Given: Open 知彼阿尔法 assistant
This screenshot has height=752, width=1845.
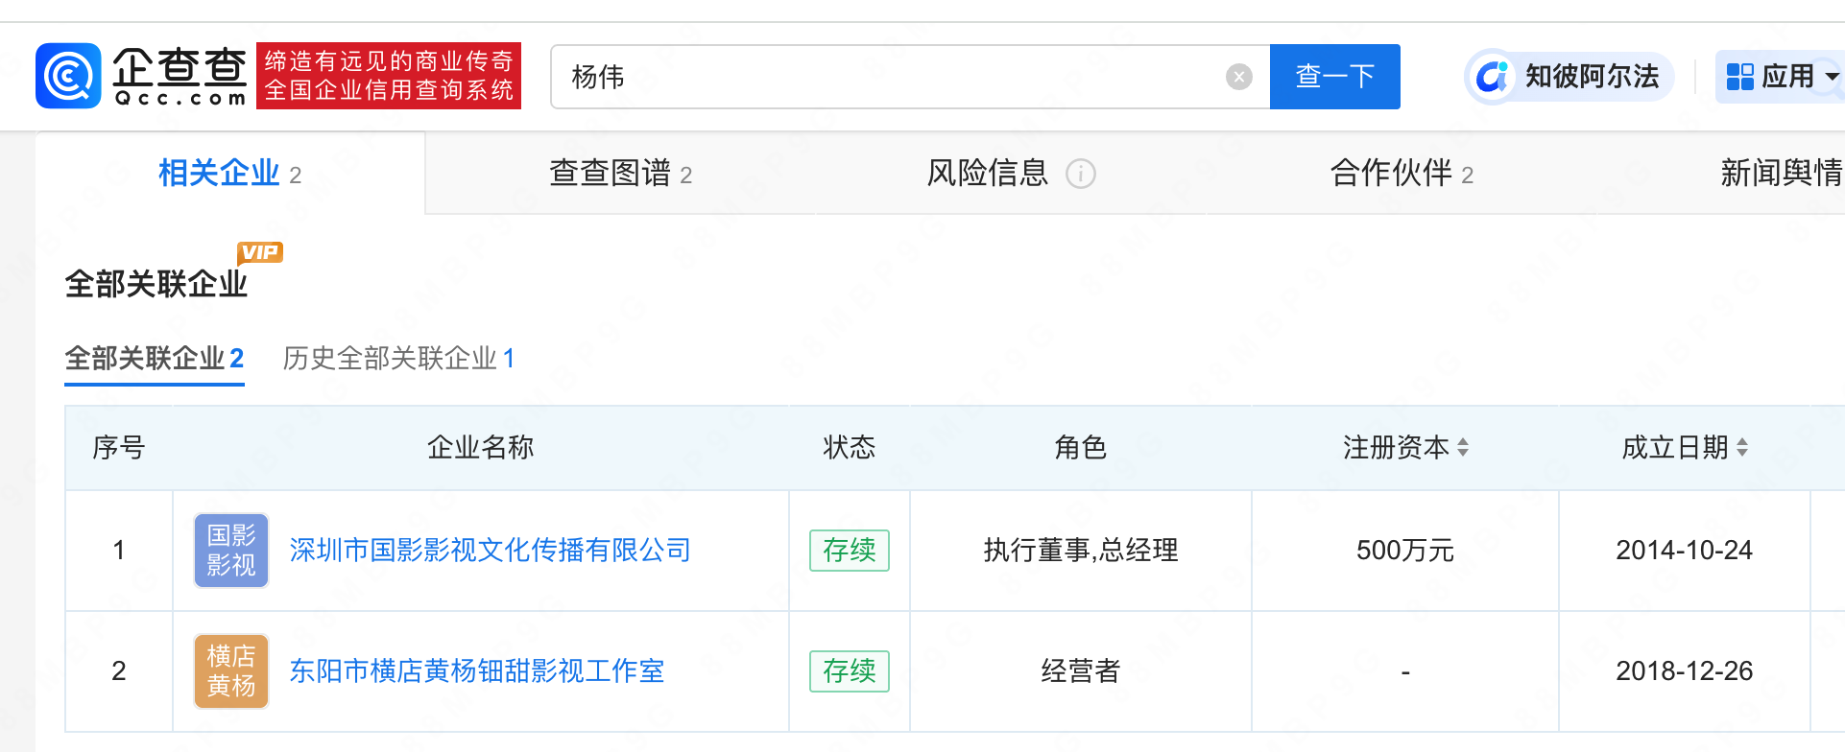Looking at the screenshot, I should point(1569,77).
